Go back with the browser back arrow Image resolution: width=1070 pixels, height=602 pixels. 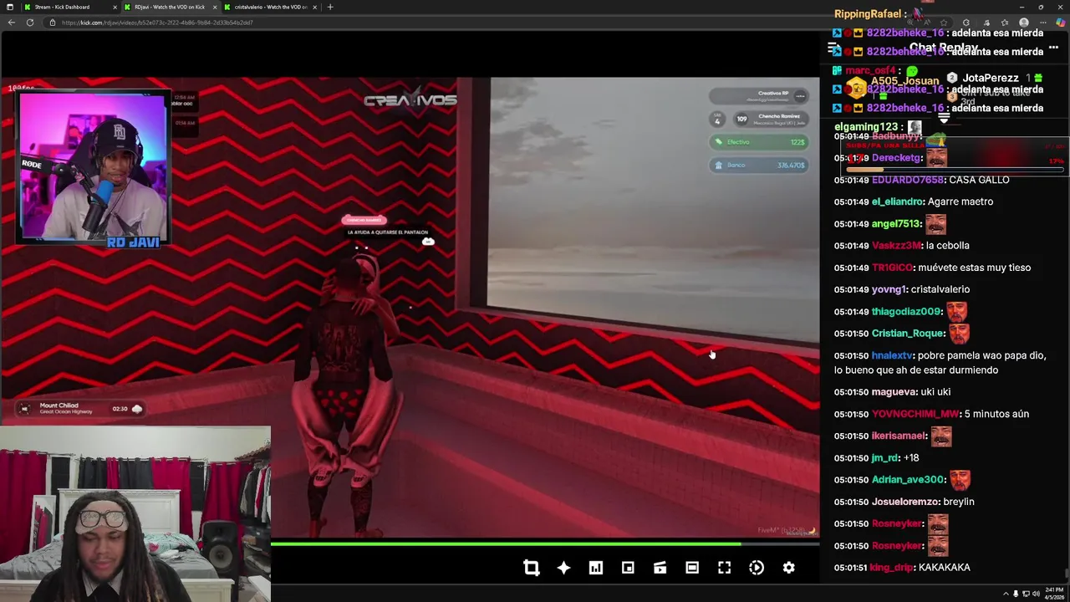coord(11,23)
